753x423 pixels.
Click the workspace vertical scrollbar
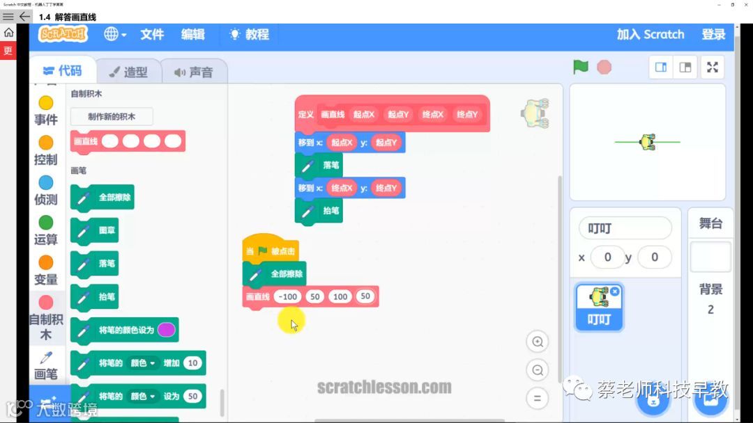click(x=558, y=278)
